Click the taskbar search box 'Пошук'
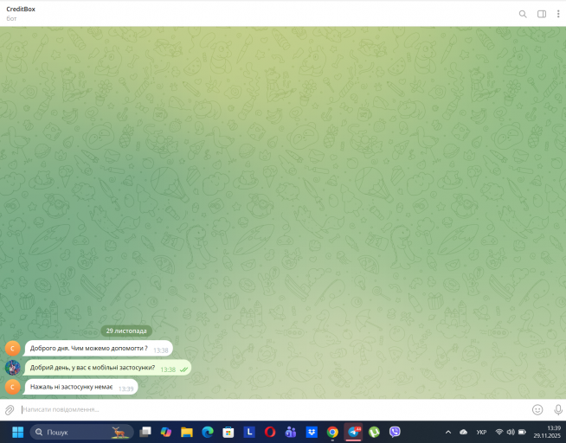The width and height of the screenshot is (566, 443). [81, 432]
